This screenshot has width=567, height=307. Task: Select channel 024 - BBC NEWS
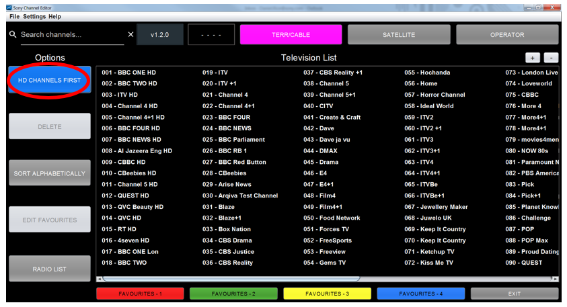(x=227, y=128)
